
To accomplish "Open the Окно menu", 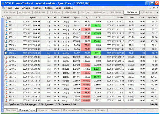I will 58,8.
